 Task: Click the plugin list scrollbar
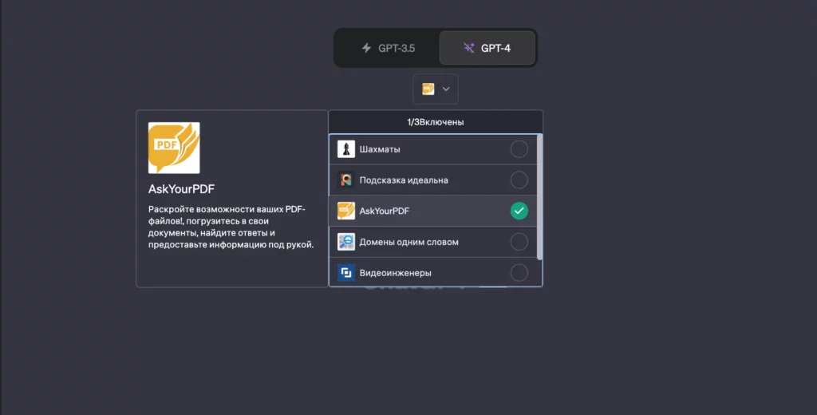539,197
